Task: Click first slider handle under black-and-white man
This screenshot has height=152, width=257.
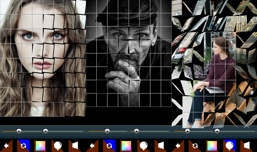Action: tap(107, 131)
